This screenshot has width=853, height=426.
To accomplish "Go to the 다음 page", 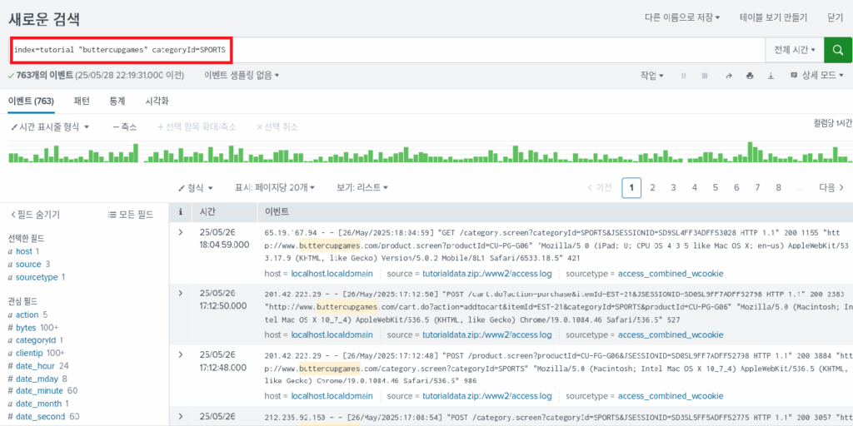I will (832, 187).
